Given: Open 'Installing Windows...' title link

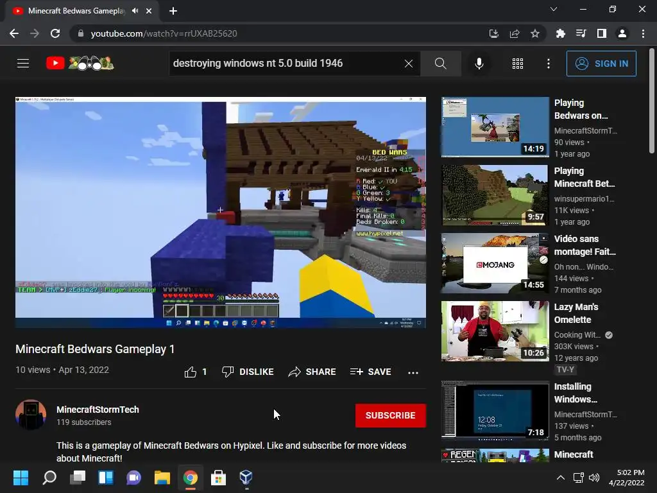Looking at the screenshot, I should pos(576,393).
